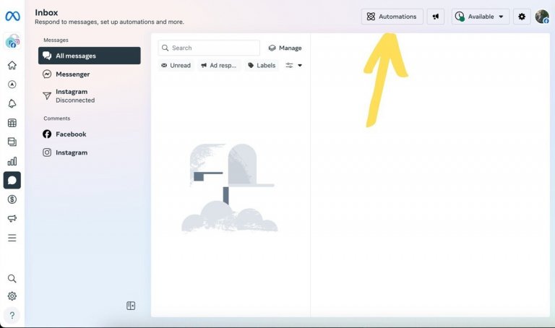This screenshot has height=328, width=555.
Task: Click the Help question mark icon
Action: 12,315
